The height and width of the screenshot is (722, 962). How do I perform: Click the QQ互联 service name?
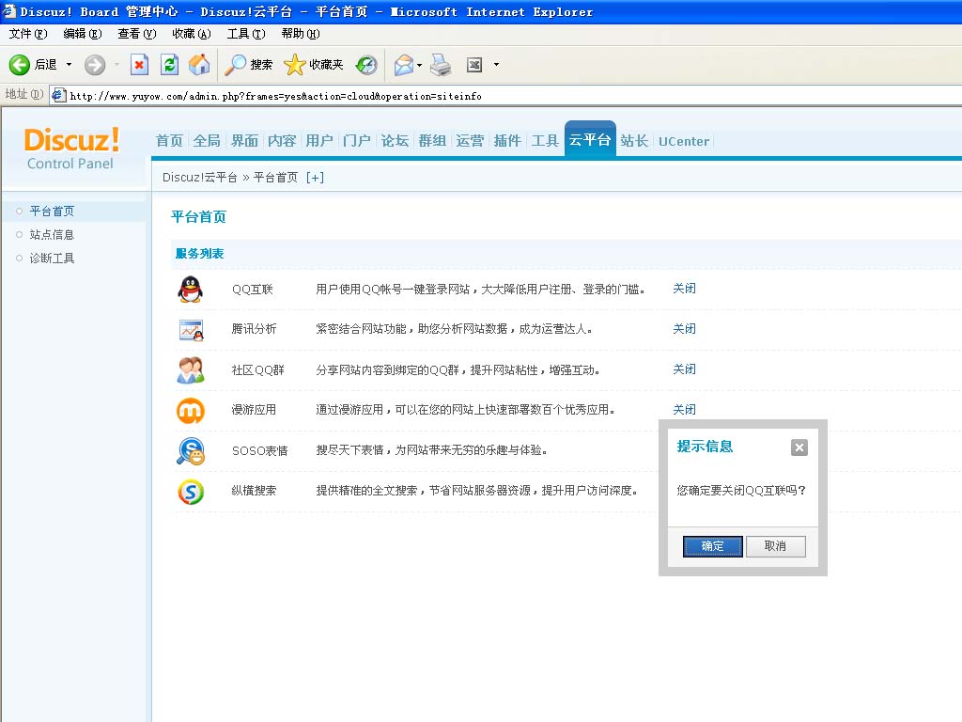click(x=252, y=290)
